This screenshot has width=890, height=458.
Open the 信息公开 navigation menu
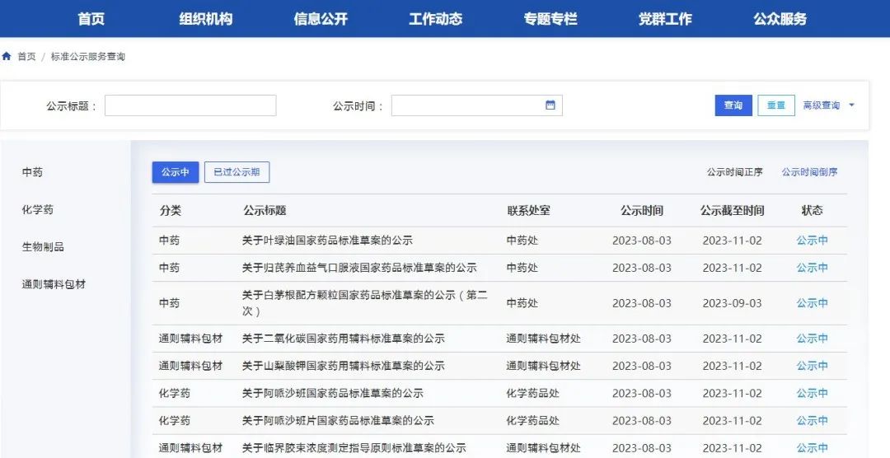321,19
